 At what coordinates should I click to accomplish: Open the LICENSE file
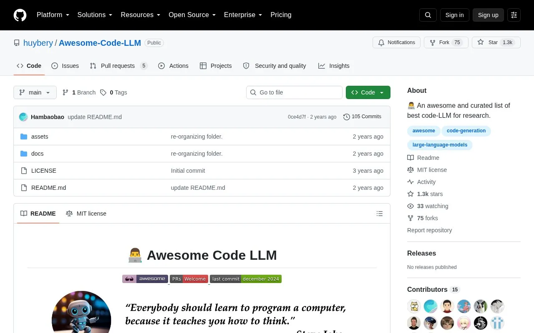tap(44, 171)
